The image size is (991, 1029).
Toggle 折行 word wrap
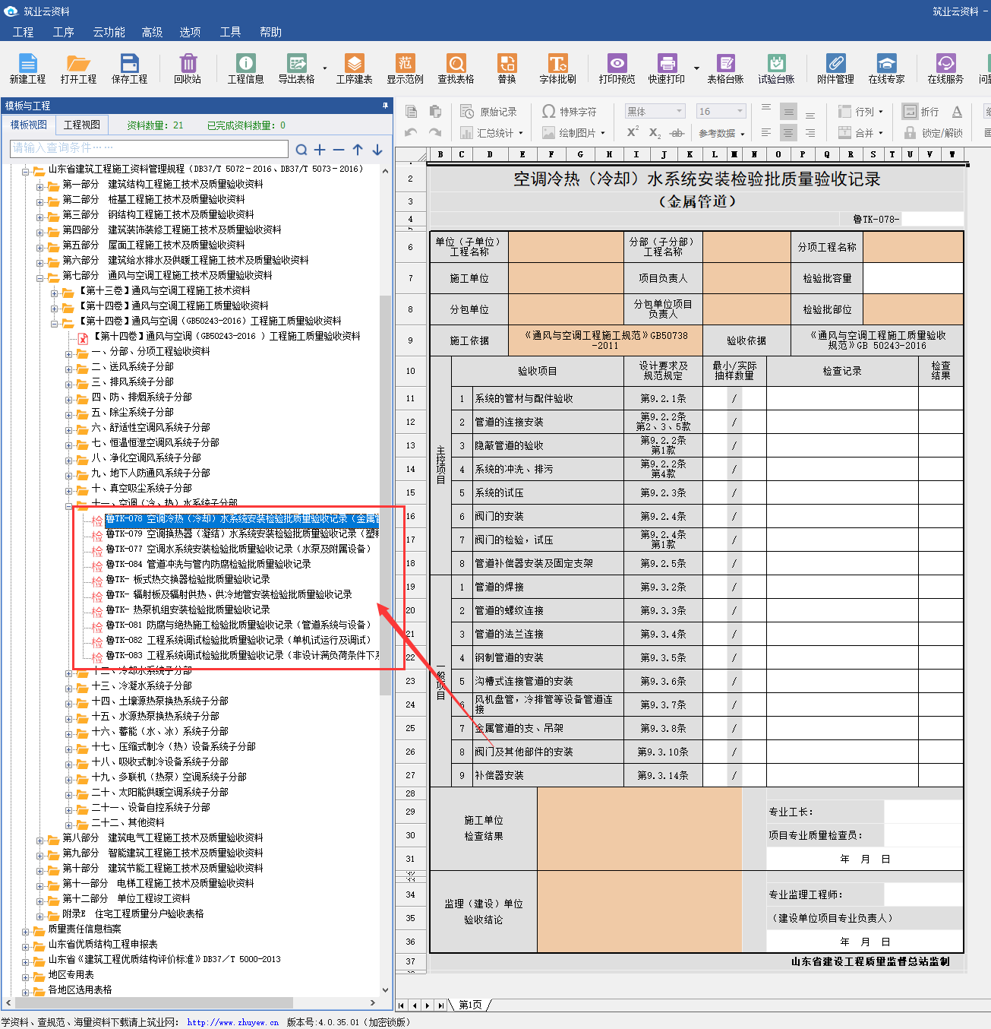[921, 112]
